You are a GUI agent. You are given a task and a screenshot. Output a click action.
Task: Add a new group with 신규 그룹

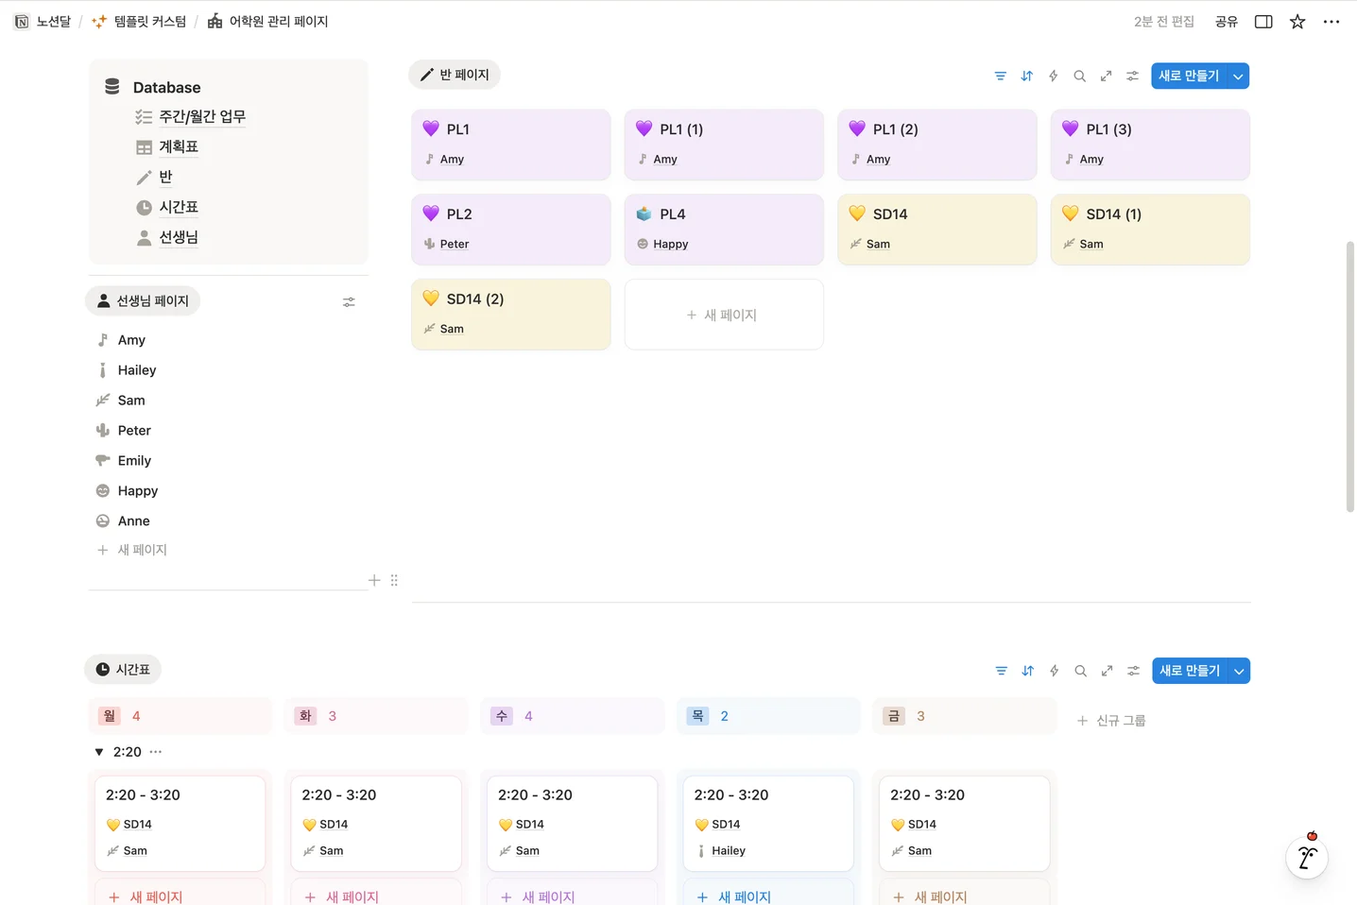(x=1111, y=721)
